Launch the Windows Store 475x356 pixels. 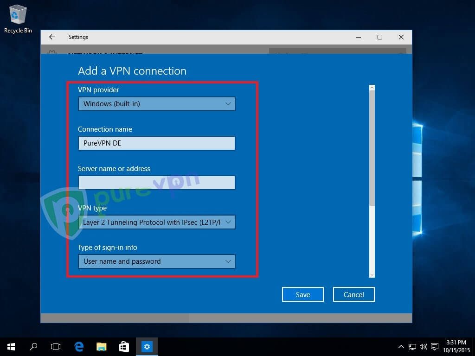tap(124, 346)
